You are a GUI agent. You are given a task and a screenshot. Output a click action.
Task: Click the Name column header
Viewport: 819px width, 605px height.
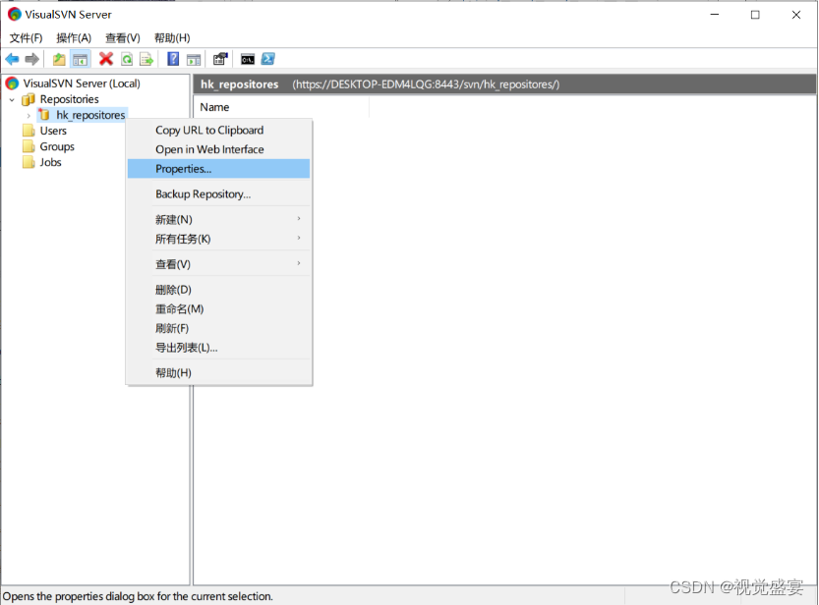point(282,107)
